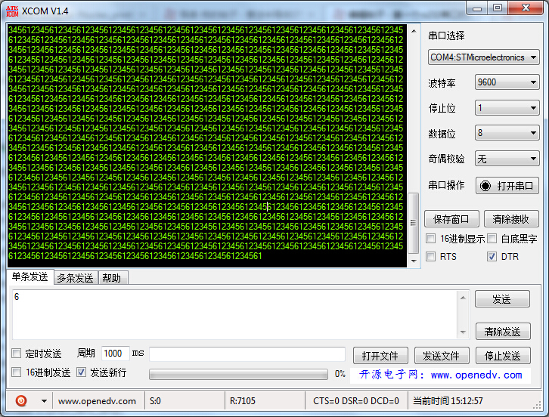The width and height of the screenshot is (549, 417).
Task: Minimize the XCOM V1.4 window
Action: click(477, 8)
